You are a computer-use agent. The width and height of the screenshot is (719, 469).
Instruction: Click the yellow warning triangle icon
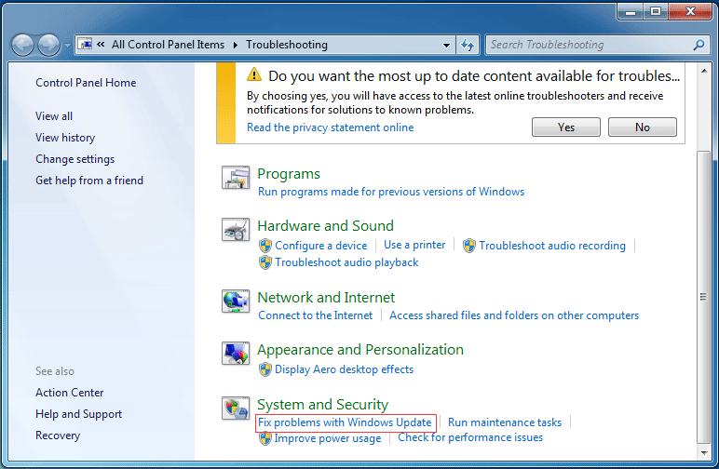pos(253,74)
